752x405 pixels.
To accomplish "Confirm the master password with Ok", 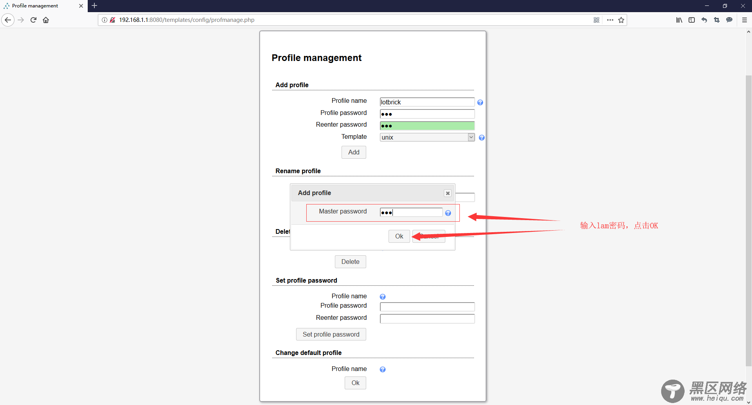I will tap(399, 236).
